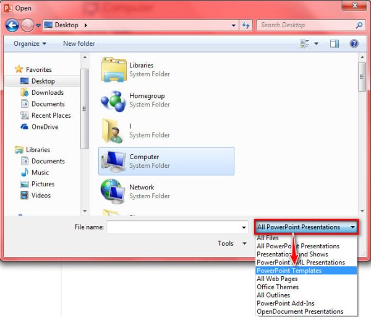Screen dimensions: 371x317
Task: Open the view options dropdown arrow
Action: [x=316, y=43]
